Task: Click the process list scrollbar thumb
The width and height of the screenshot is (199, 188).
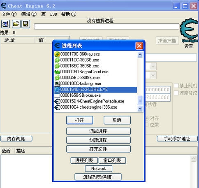Action: (x=140, y=100)
